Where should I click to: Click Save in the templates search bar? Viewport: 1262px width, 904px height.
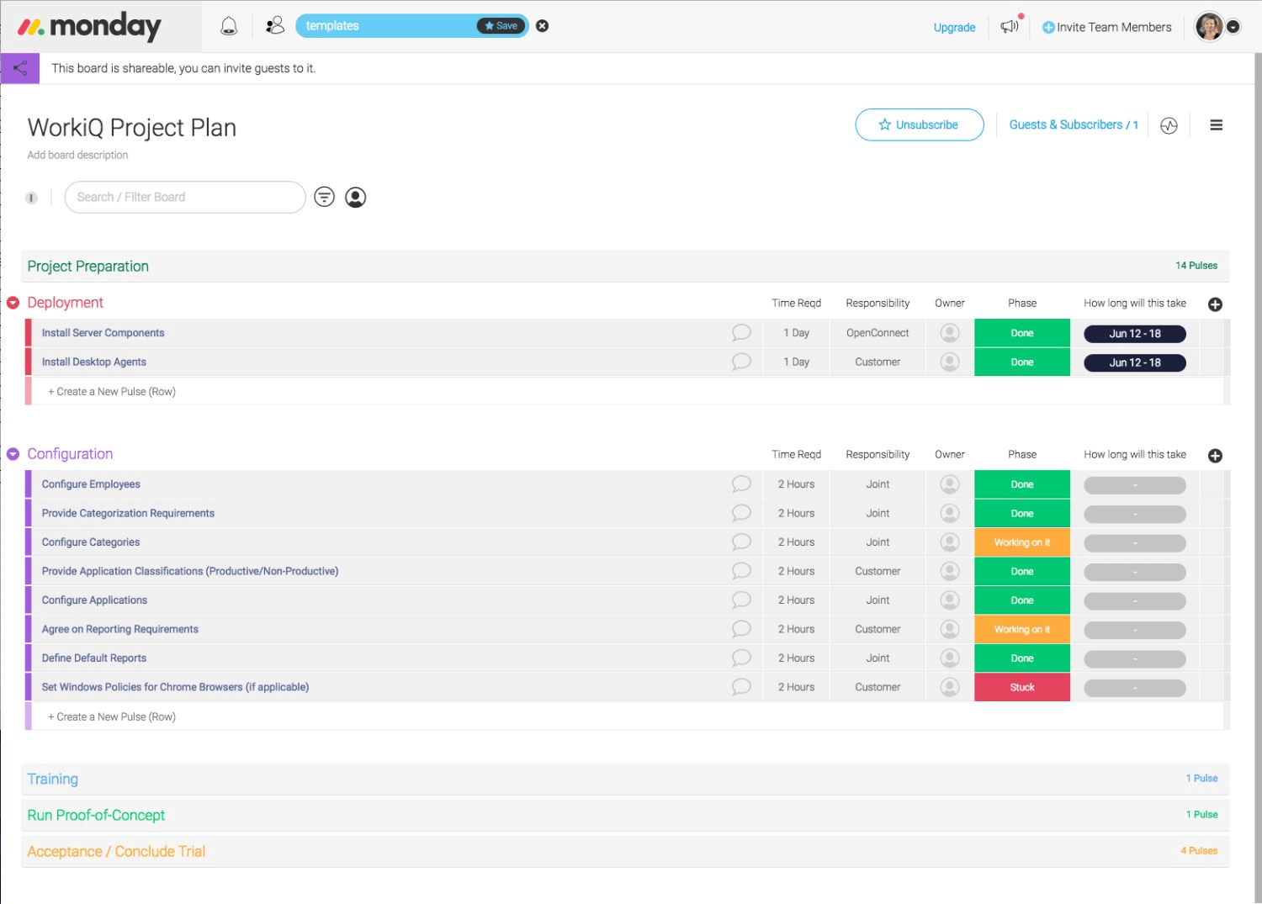[x=501, y=26]
